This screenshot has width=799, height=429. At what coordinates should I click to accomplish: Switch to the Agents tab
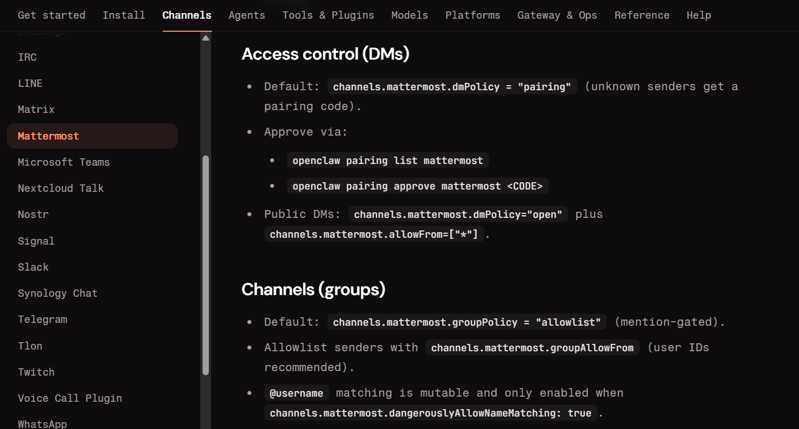pyautogui.click(x=247, y=15)
